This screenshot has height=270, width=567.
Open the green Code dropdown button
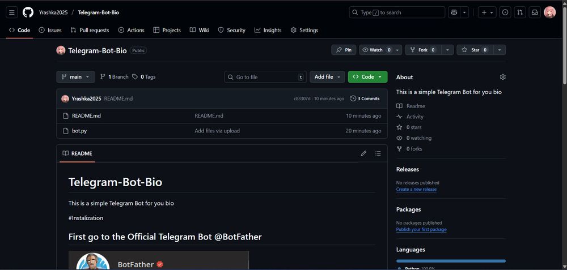point(367,77)
